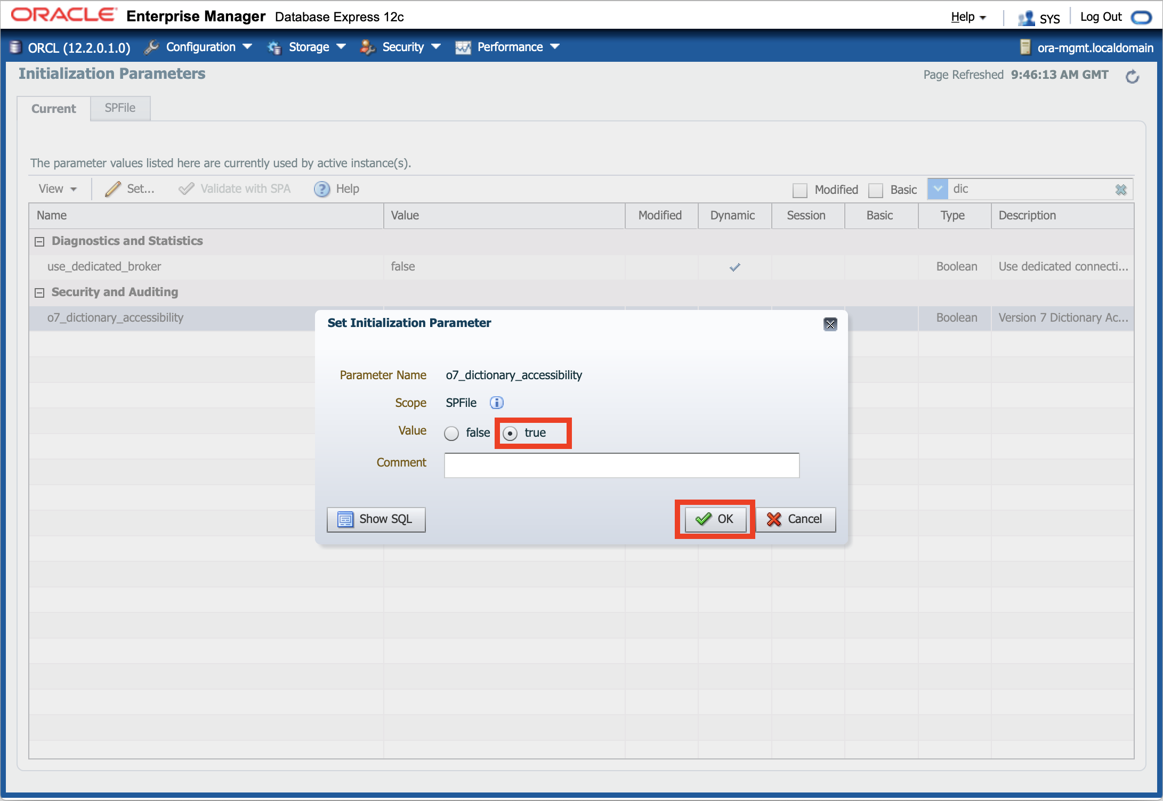This screenshot has height=801, width=1163.
Task: Click the Type column header
Action: point(955,216)
